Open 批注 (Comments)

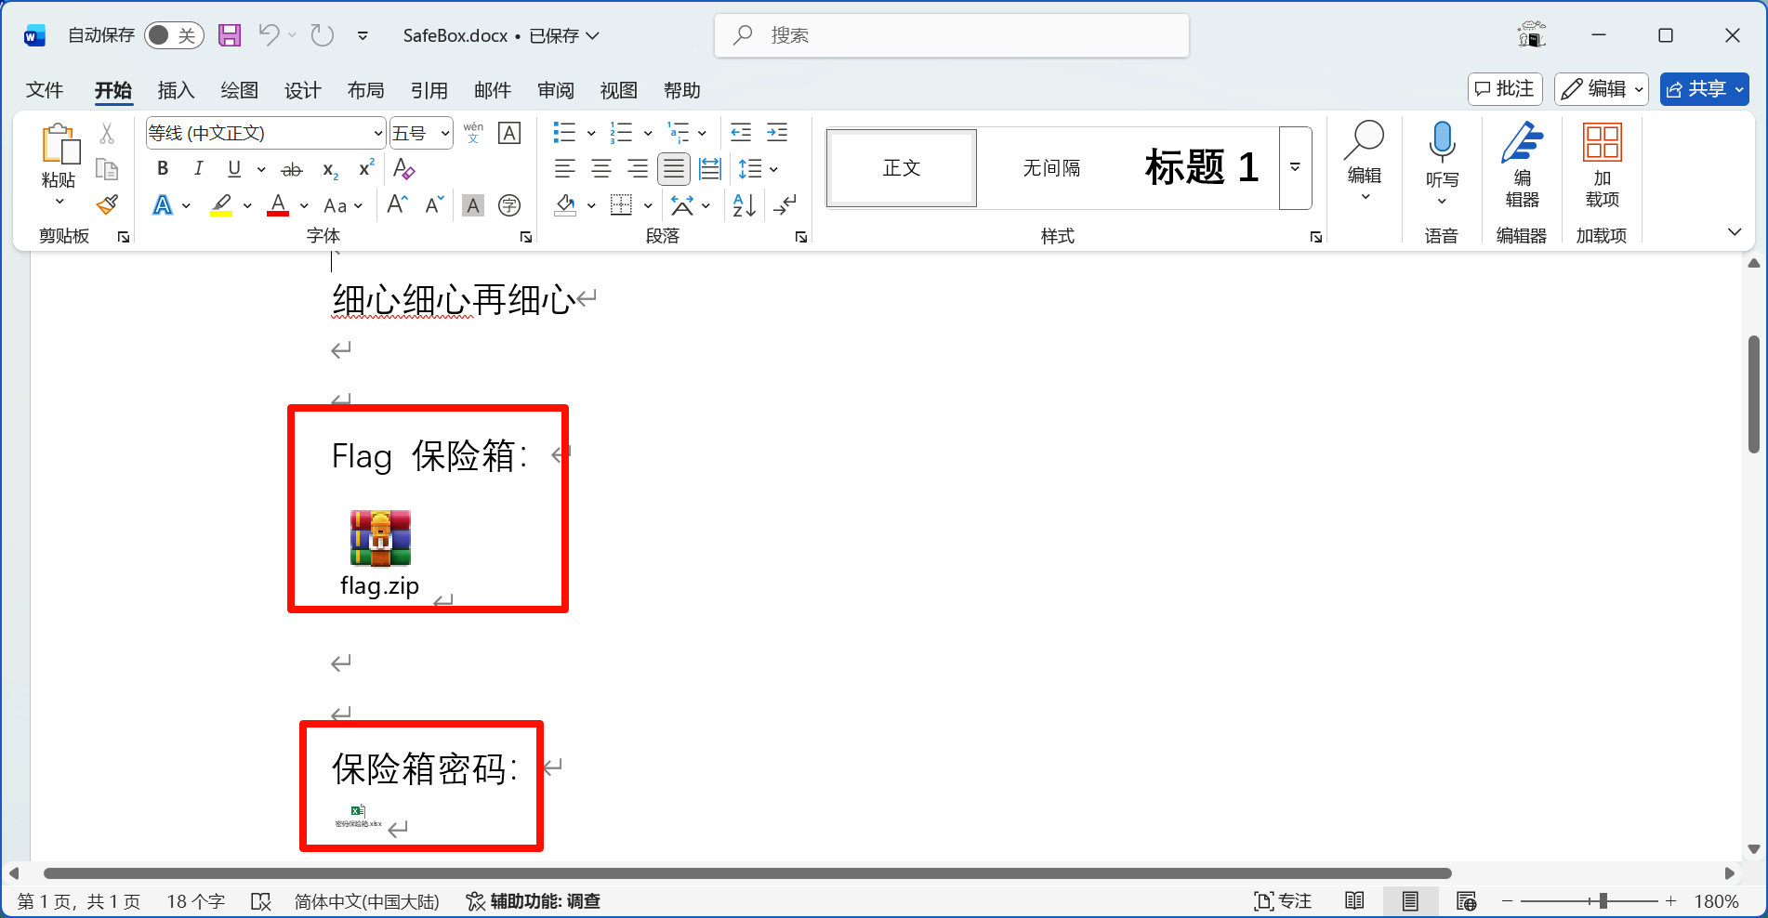tap(1505, 89)
